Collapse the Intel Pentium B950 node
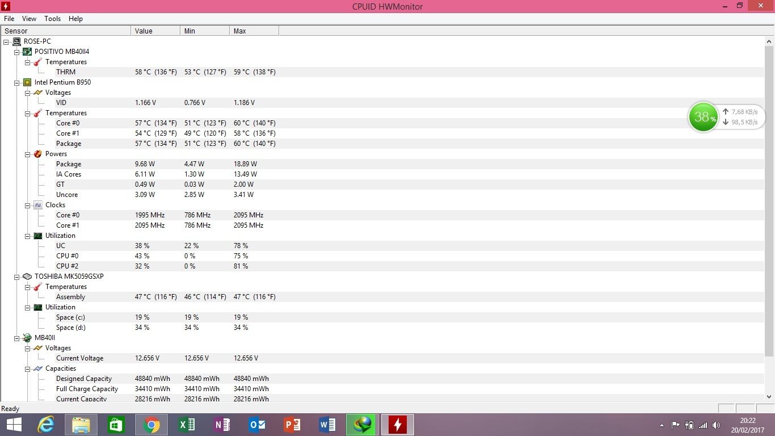Viewport: 775px width, 436px height. [16, 82]
